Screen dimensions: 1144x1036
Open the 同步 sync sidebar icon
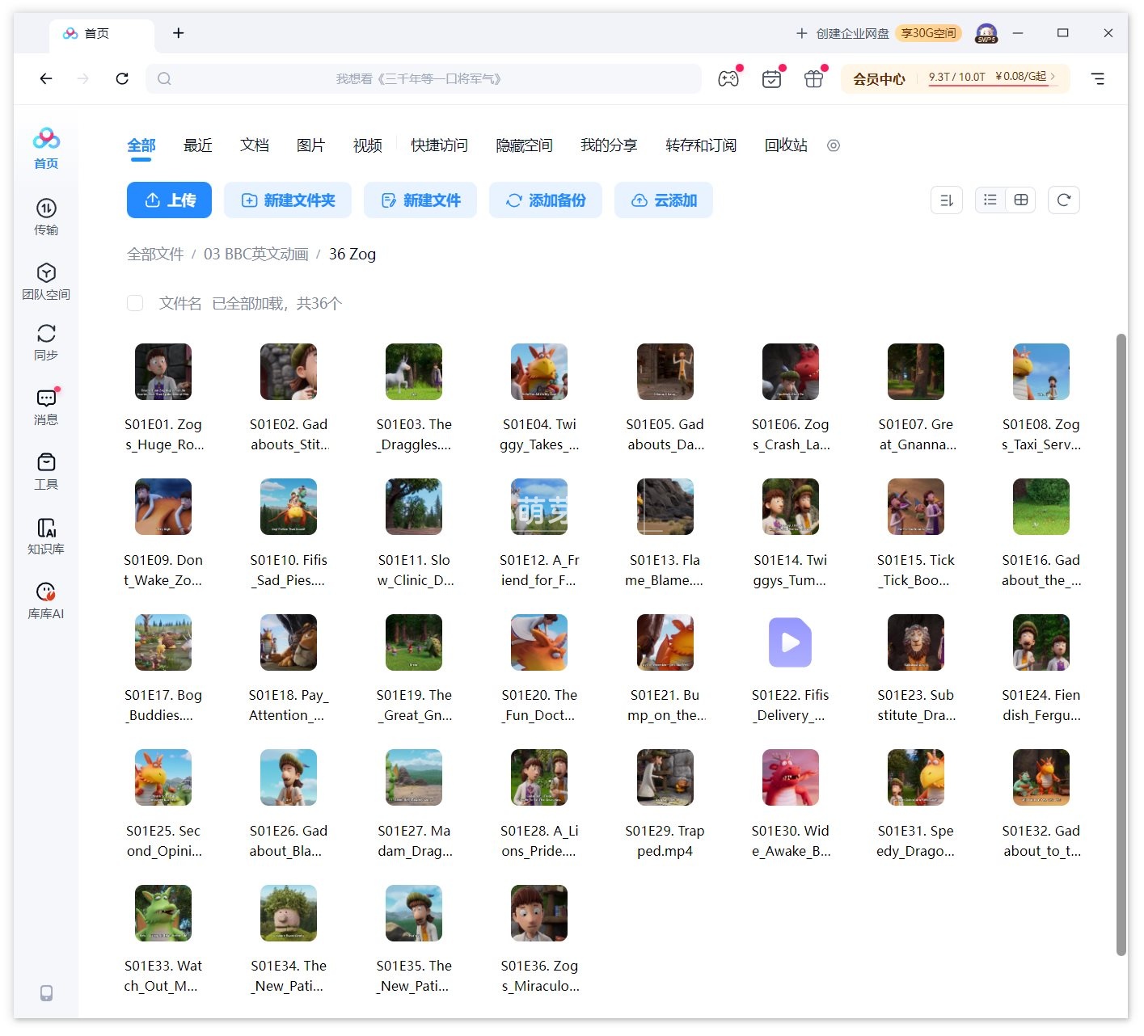46,341
